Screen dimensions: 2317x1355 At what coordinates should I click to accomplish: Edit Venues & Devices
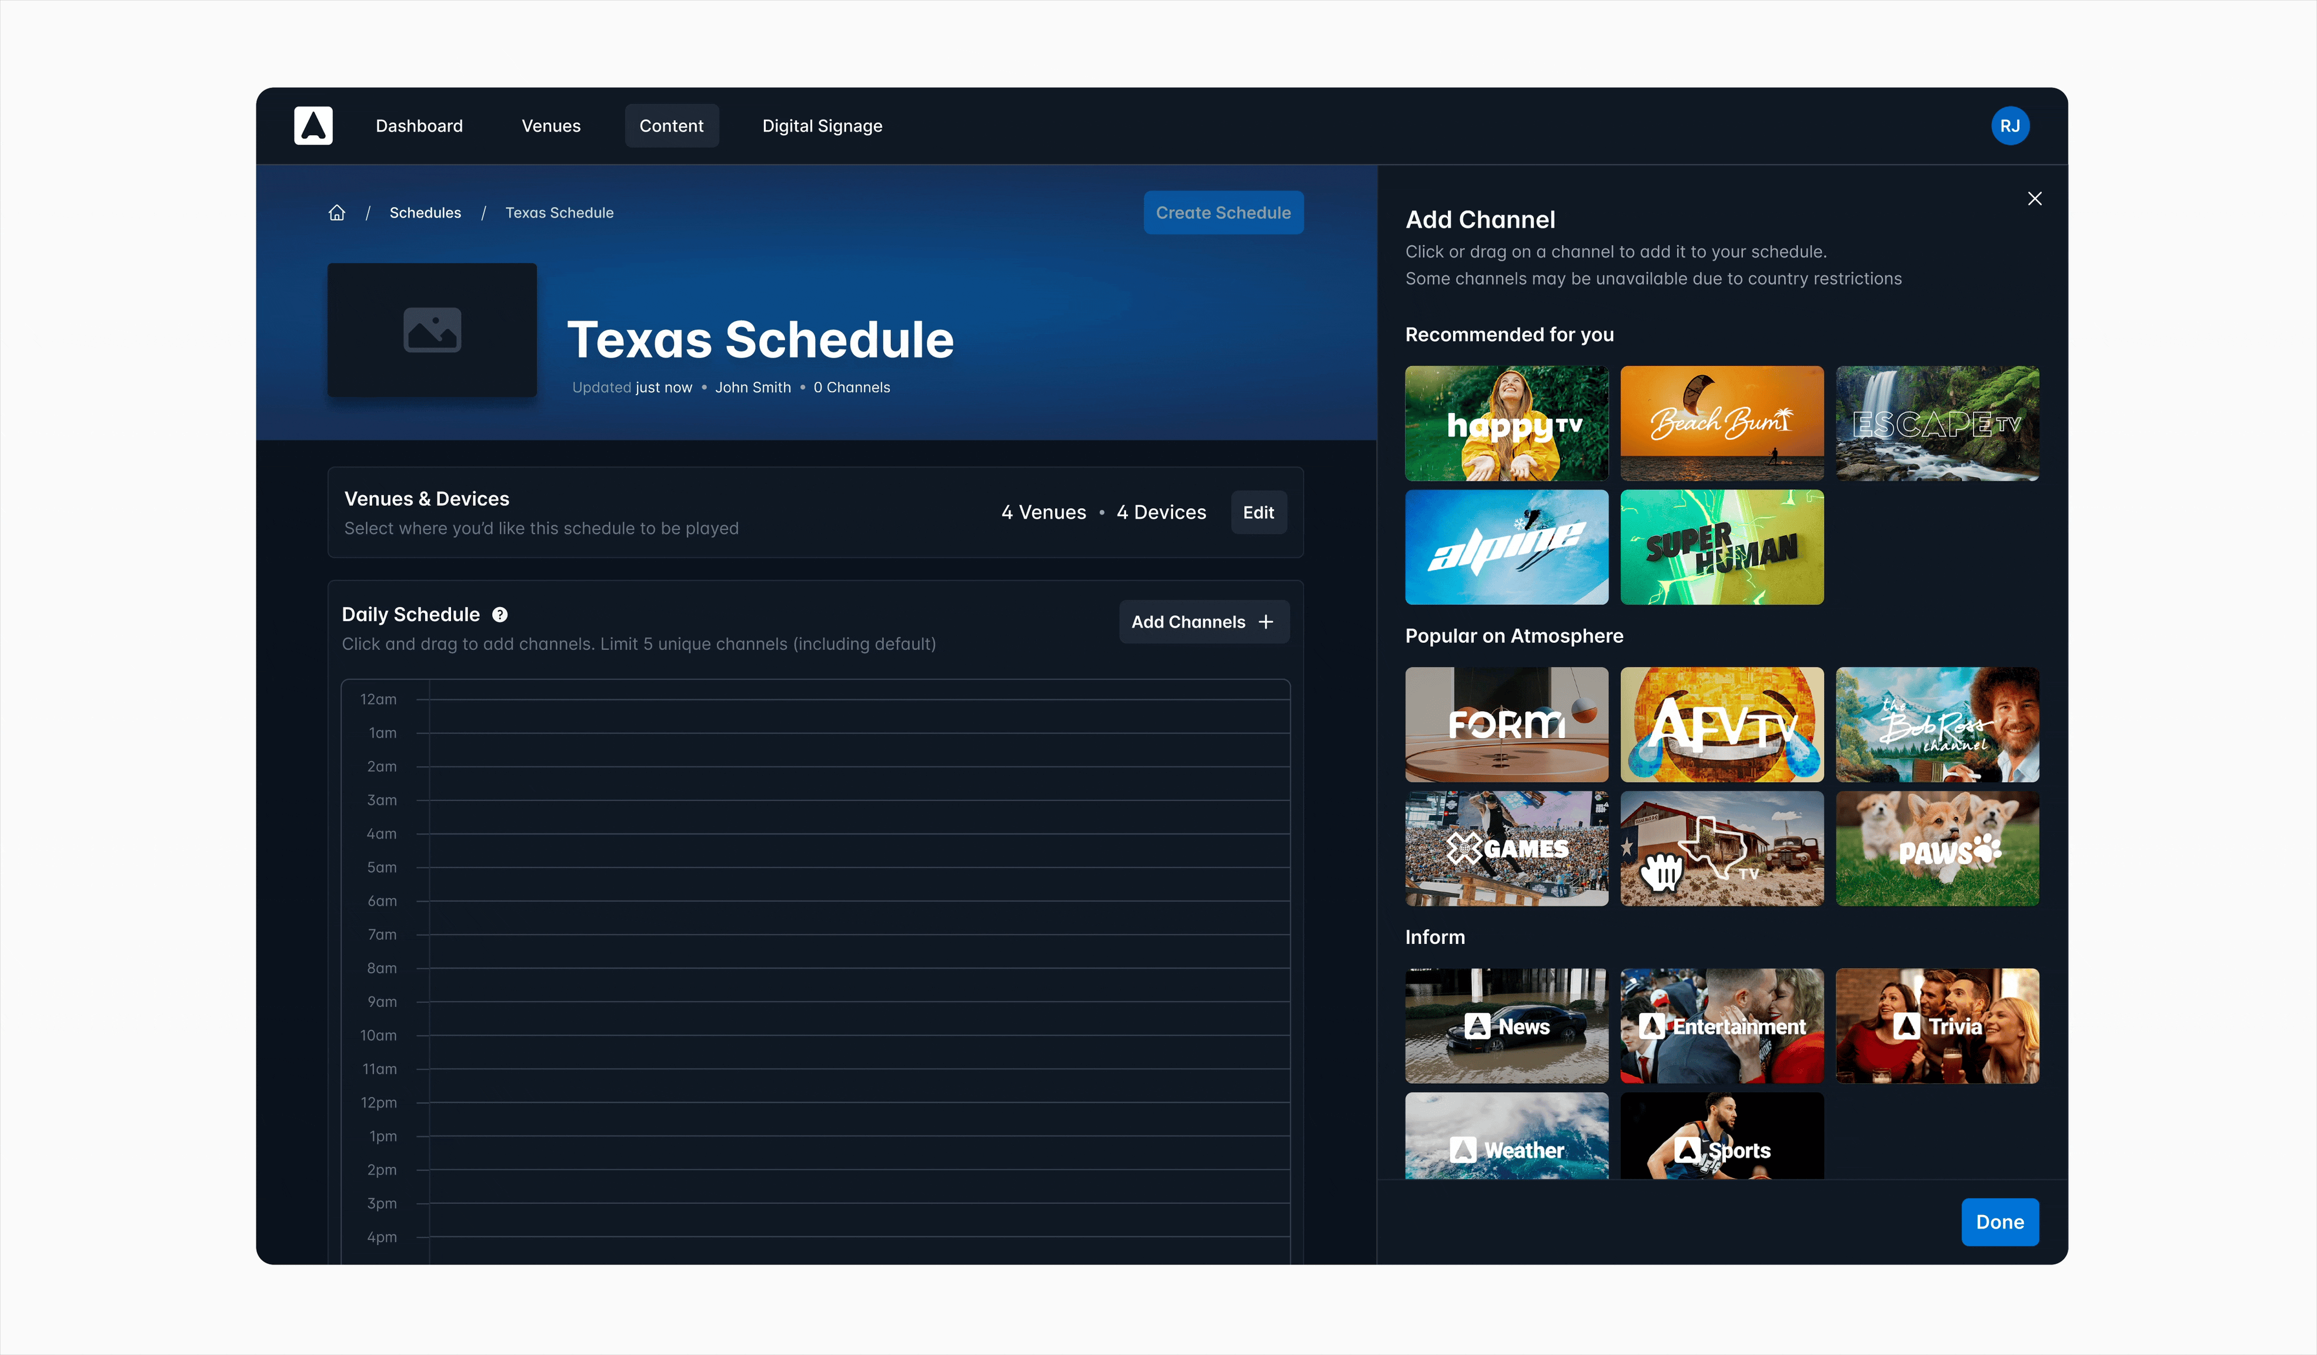pyautogui.click(x=1258, y=513)
